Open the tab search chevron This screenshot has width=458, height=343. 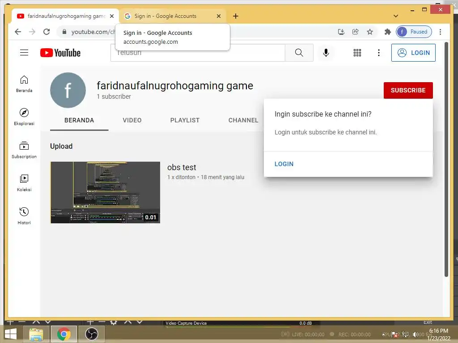(396, 16)
